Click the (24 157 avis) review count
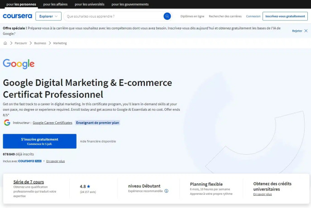Viewport: 311px width, 208px height. (x=88, y=192)
